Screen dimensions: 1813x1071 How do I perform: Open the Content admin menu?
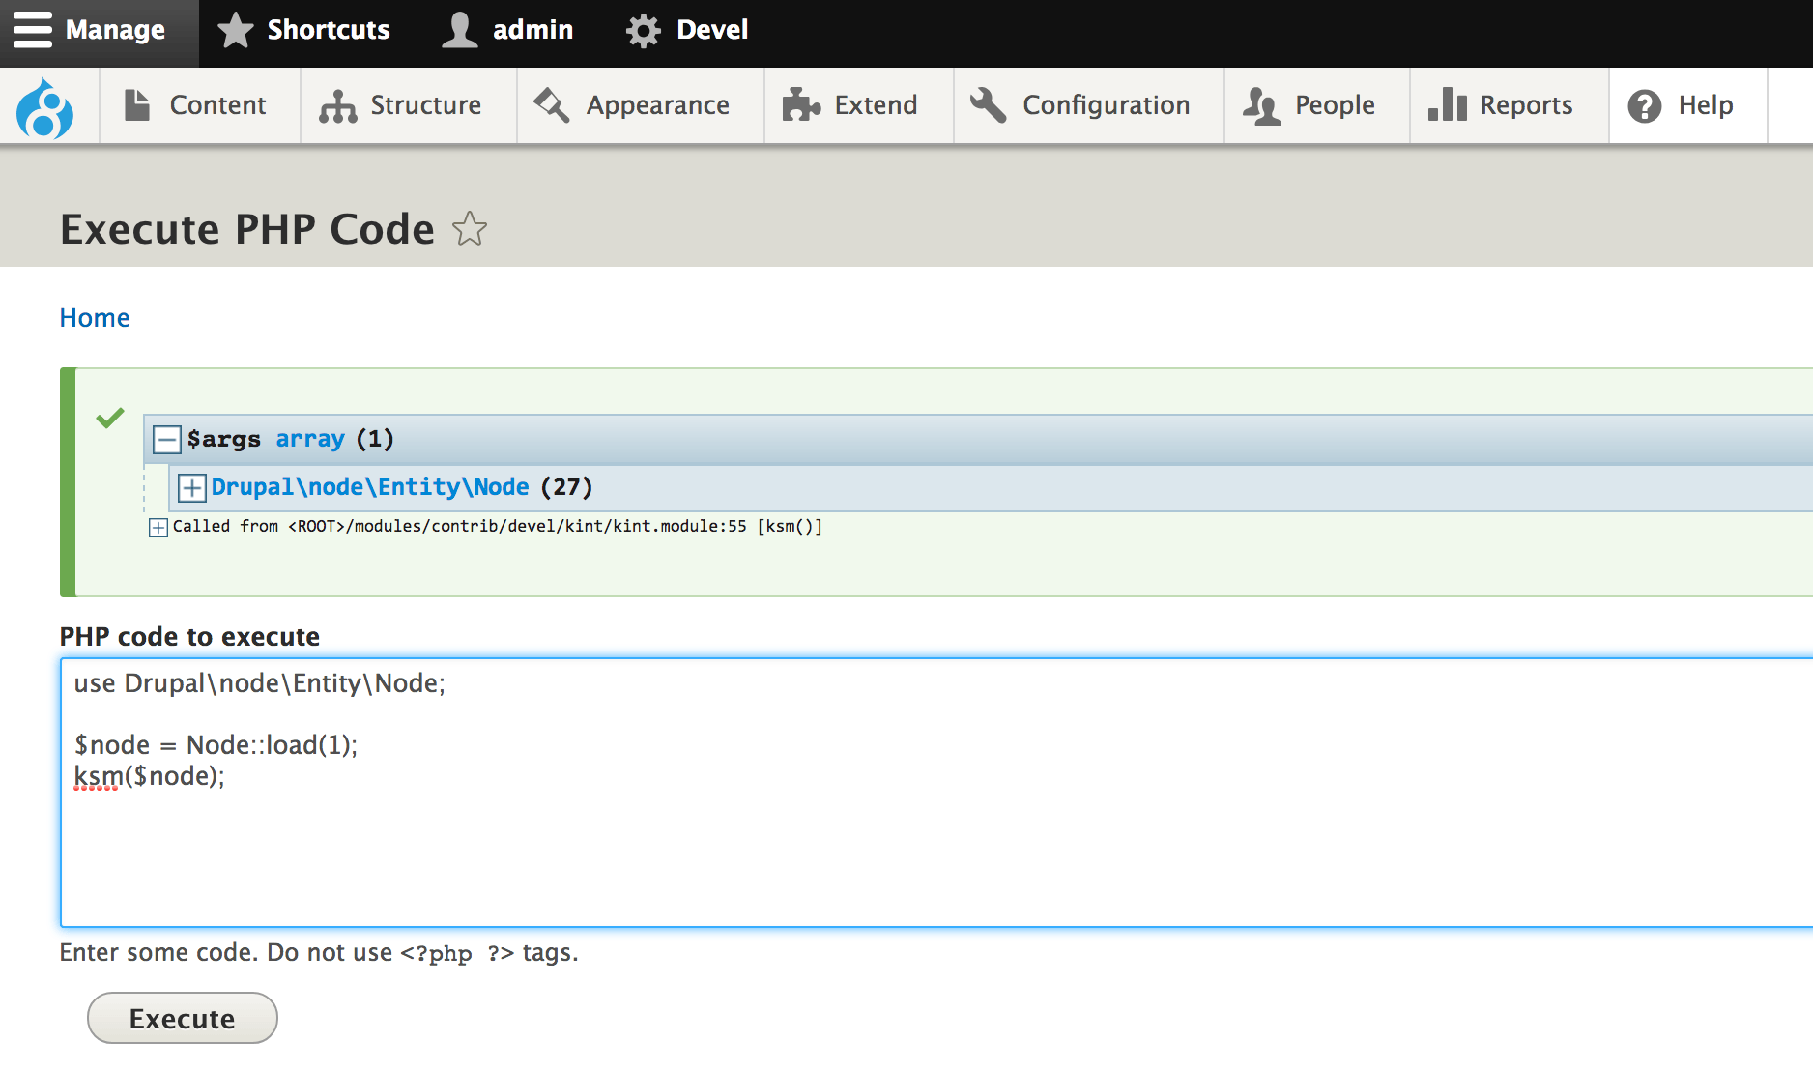[x=196, y=105]
